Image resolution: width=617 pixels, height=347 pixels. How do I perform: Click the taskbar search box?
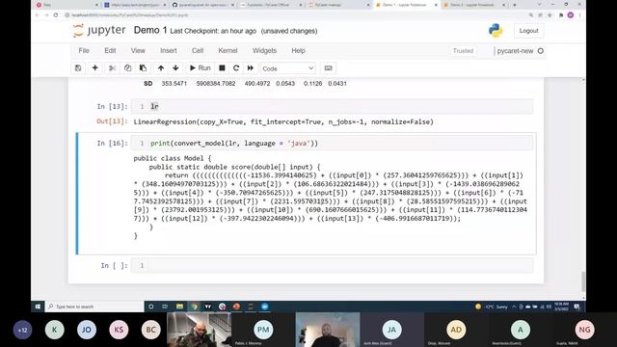(94, 307)
